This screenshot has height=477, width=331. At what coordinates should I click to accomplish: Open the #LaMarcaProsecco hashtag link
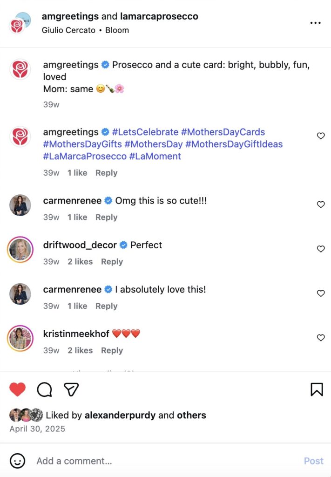pos(85,156)
